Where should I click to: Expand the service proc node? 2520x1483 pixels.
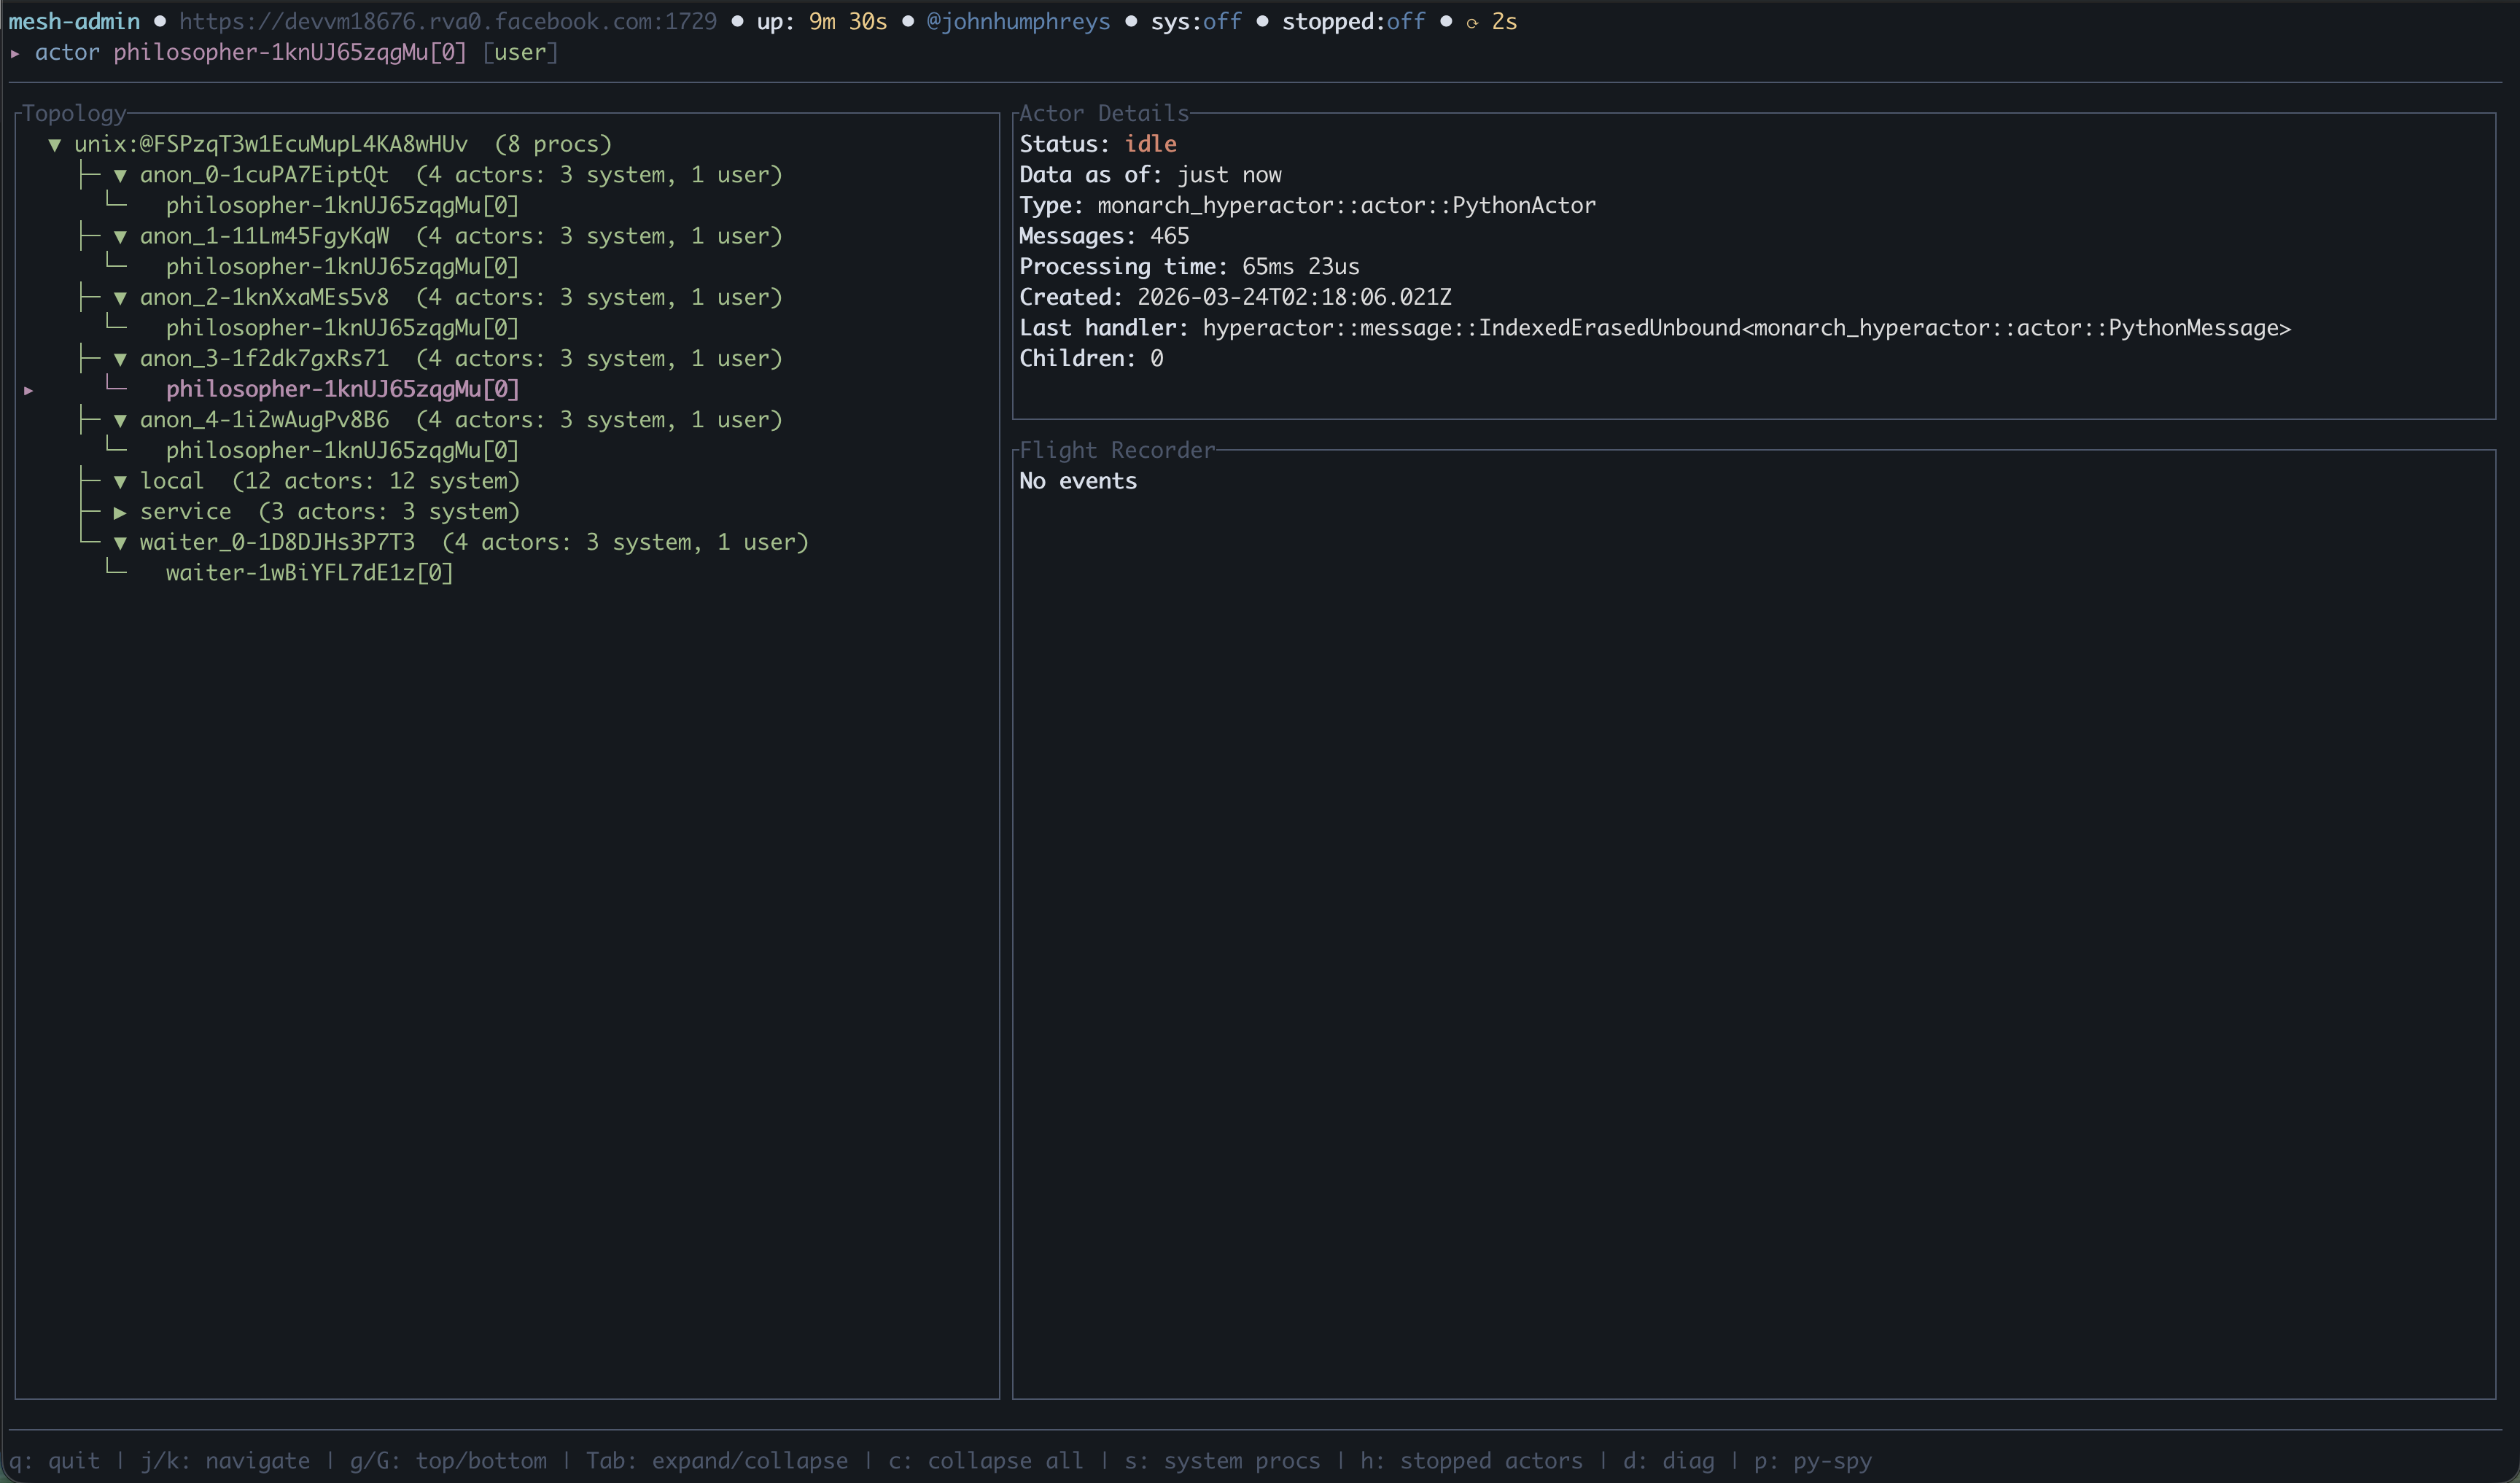click(120, 513)
